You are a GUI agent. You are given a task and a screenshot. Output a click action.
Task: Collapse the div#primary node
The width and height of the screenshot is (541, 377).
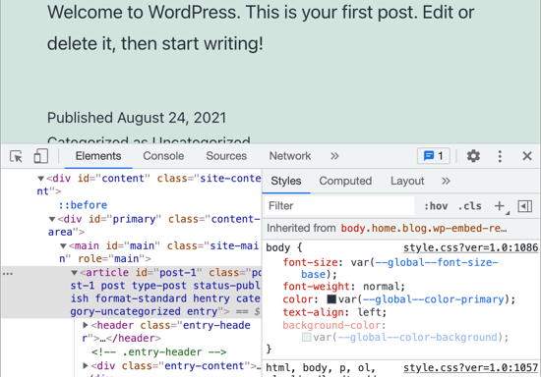(52, 219)
